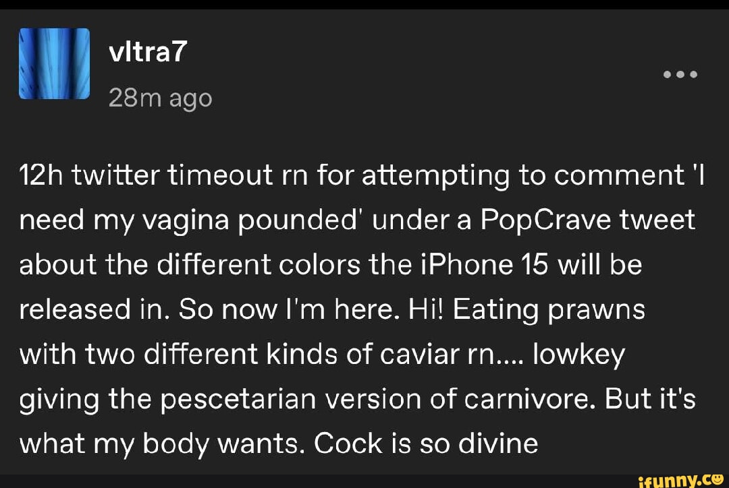Click the word colors in the post
Image resolution: width=729 pixels, height=488 pixels.
point(319,265)
